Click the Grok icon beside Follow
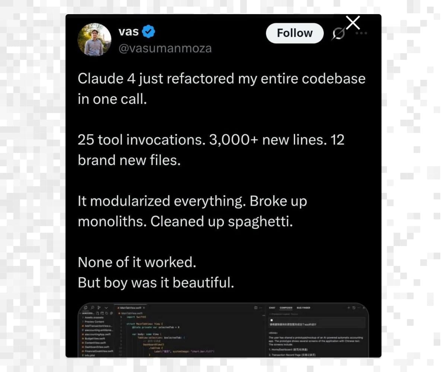The height and width of the screenshot is (372, 447). pyautogui.click(x=338, y=34)
